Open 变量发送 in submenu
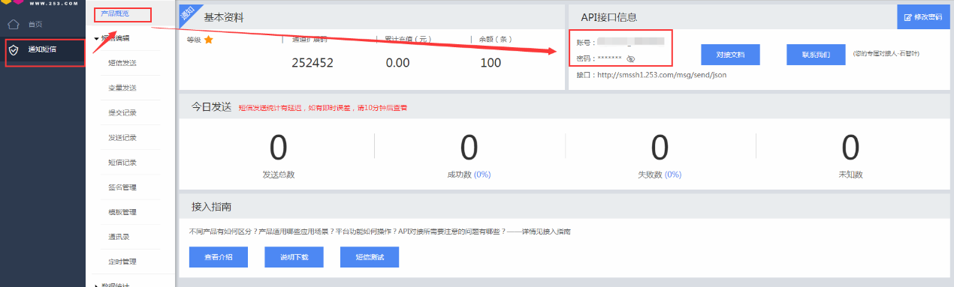This screenshot has height=287, width=954. [x=122, y=88]
